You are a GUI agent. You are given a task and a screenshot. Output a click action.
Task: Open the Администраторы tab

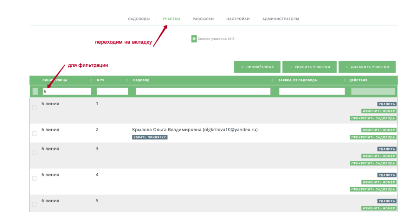[281, 19]
